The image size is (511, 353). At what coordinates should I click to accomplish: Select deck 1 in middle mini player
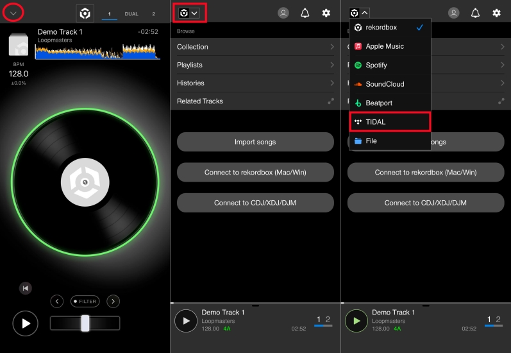pyautogui.click(x=319, y=320)
